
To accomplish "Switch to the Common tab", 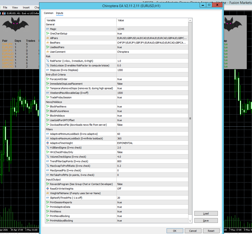I will (49, 13).
